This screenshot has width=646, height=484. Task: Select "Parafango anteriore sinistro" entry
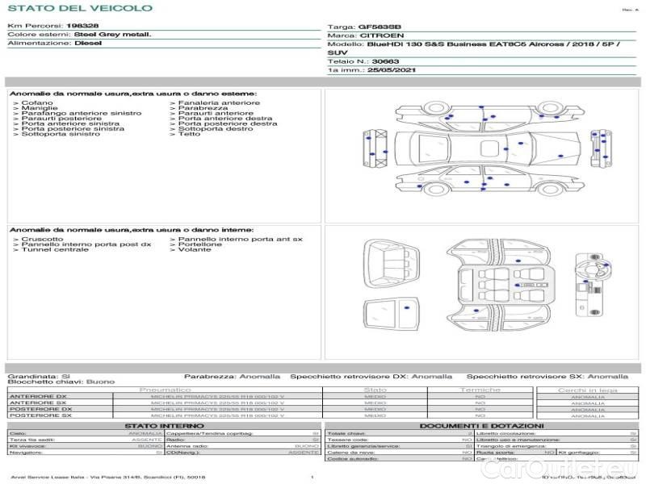coord(82,113)
